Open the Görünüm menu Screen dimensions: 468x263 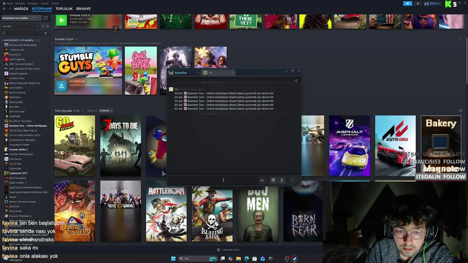click(x=20, y=3)
